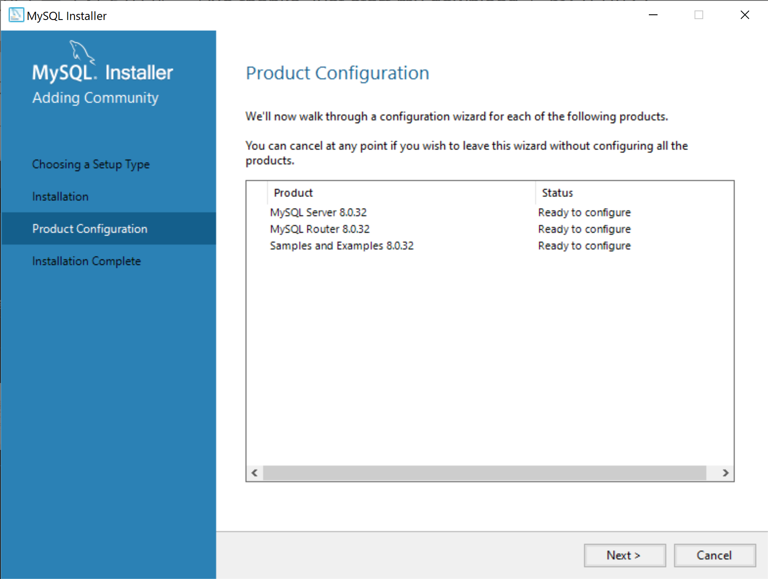Click the MySQL Installer title bar icon

click(16, 15)
